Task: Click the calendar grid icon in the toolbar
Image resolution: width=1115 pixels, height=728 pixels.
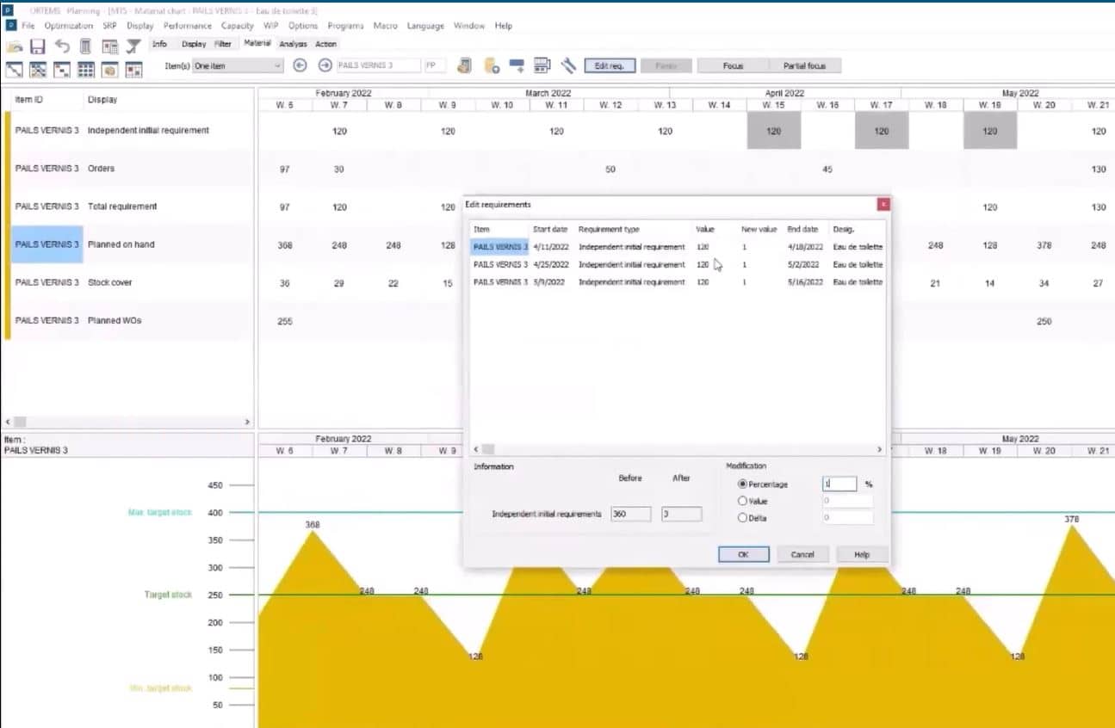Action: coord(542,65)
